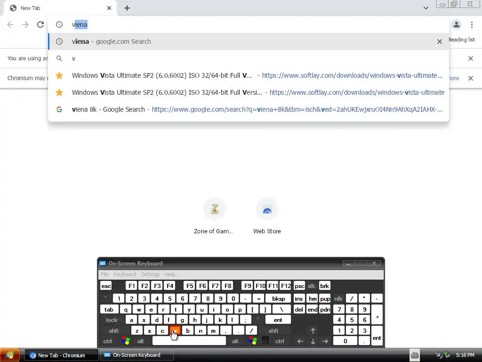This screenshot has width=482, height=362.
Task: Click the q key
Action: click(126, 309)
